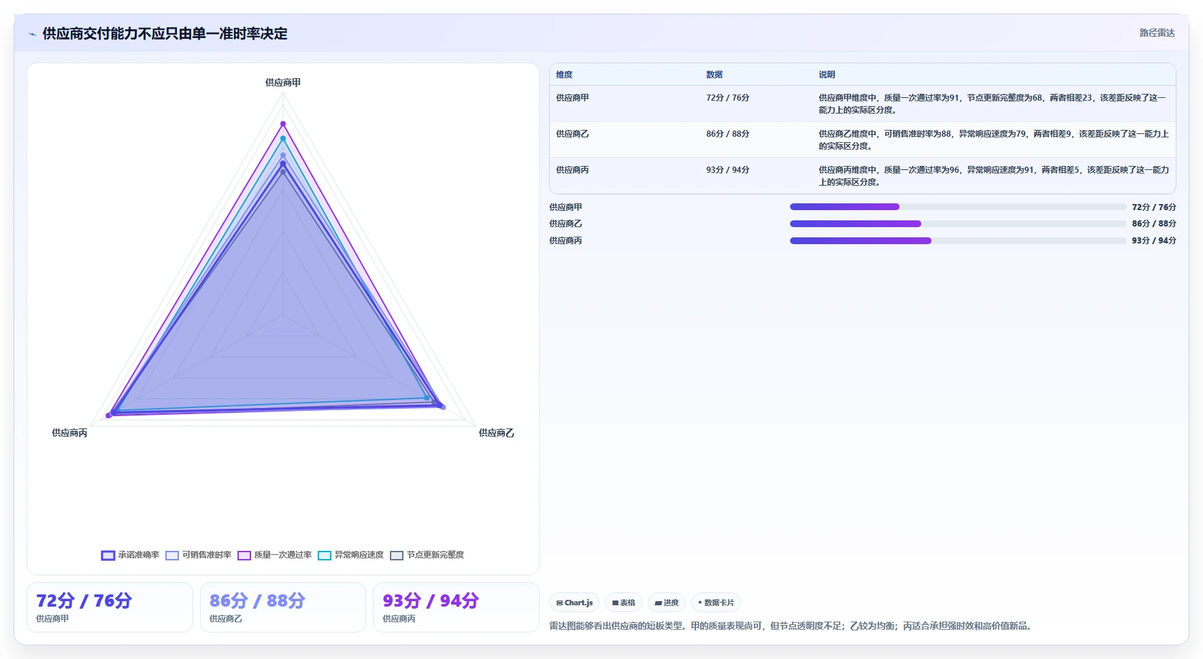Click the 表格 tag

point(623,603)
